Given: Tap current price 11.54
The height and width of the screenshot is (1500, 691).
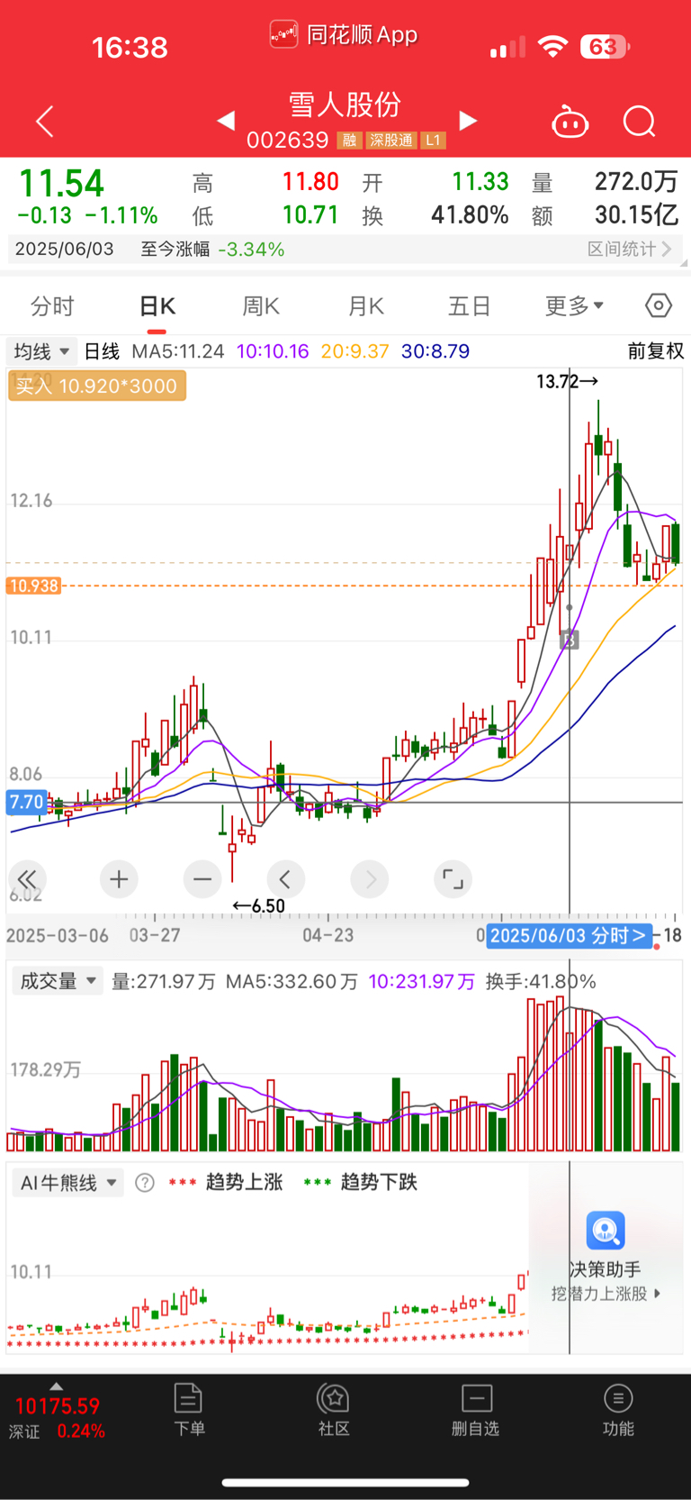Looking at the screenshot, I should tap(62, 185).
